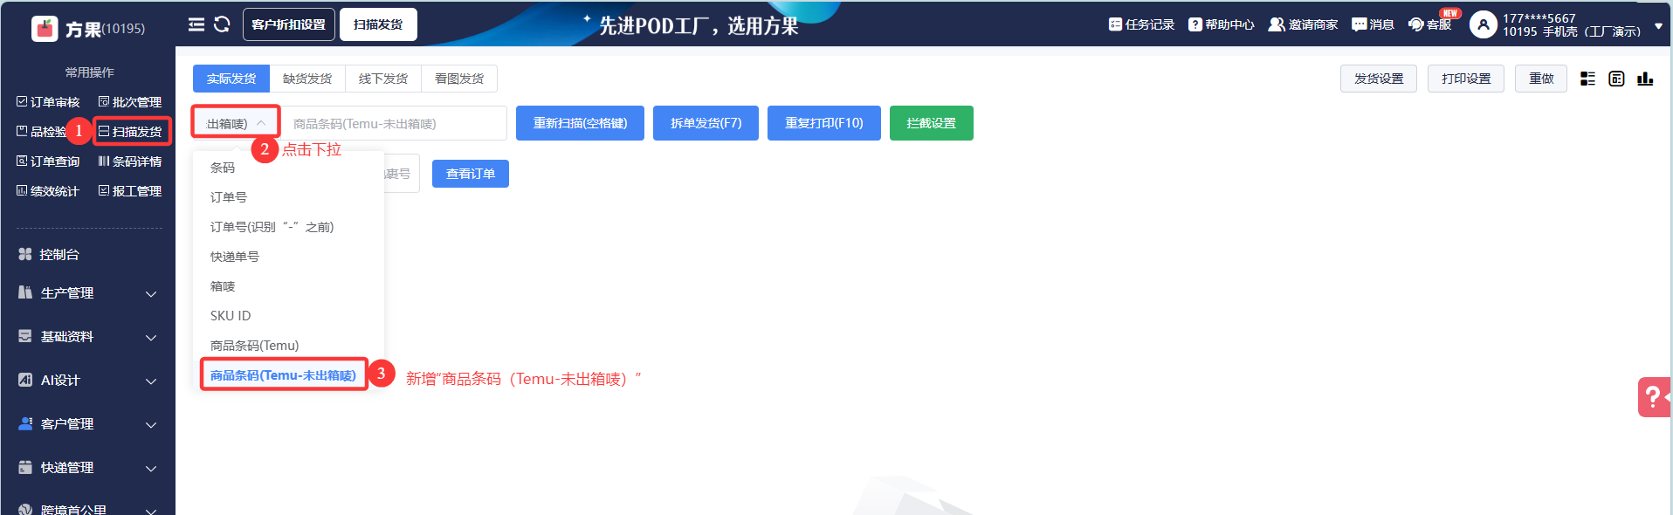
Task: Select 箱唛 option
Action: pos(288,286)
